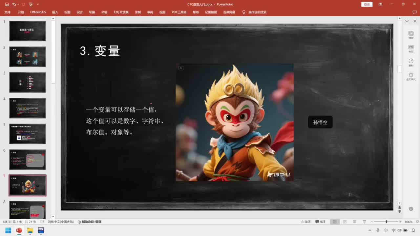
Task: Open the 幻灯片放映 ribbon tab
Action: (121, 12)
